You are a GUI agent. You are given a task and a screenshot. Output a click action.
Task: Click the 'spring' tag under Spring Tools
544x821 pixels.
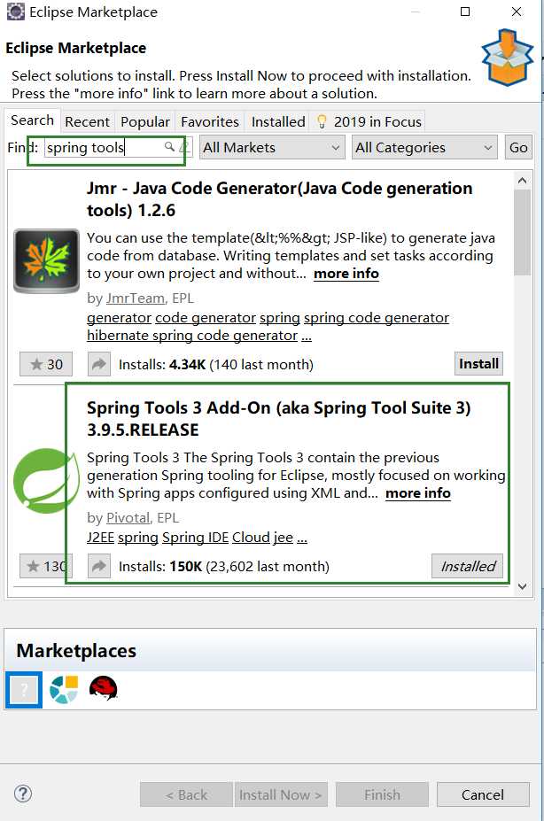[137, 538]
